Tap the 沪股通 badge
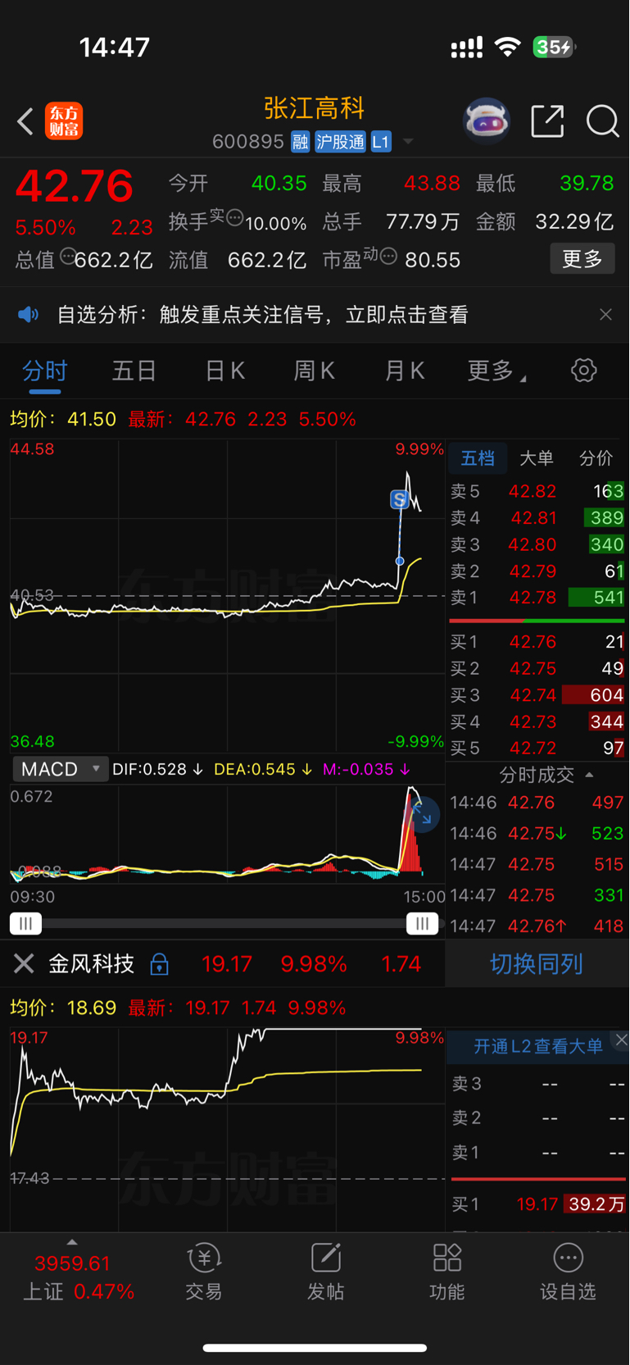This screenshot has width=630, height=1365. [340, 142]
